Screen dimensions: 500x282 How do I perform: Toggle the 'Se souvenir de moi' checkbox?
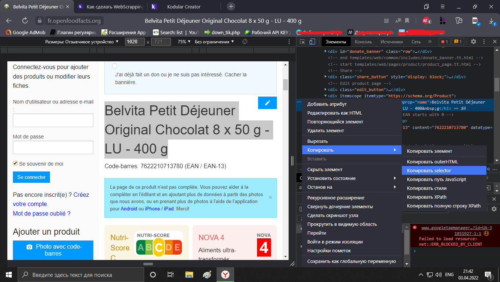(x=15, y=163)
